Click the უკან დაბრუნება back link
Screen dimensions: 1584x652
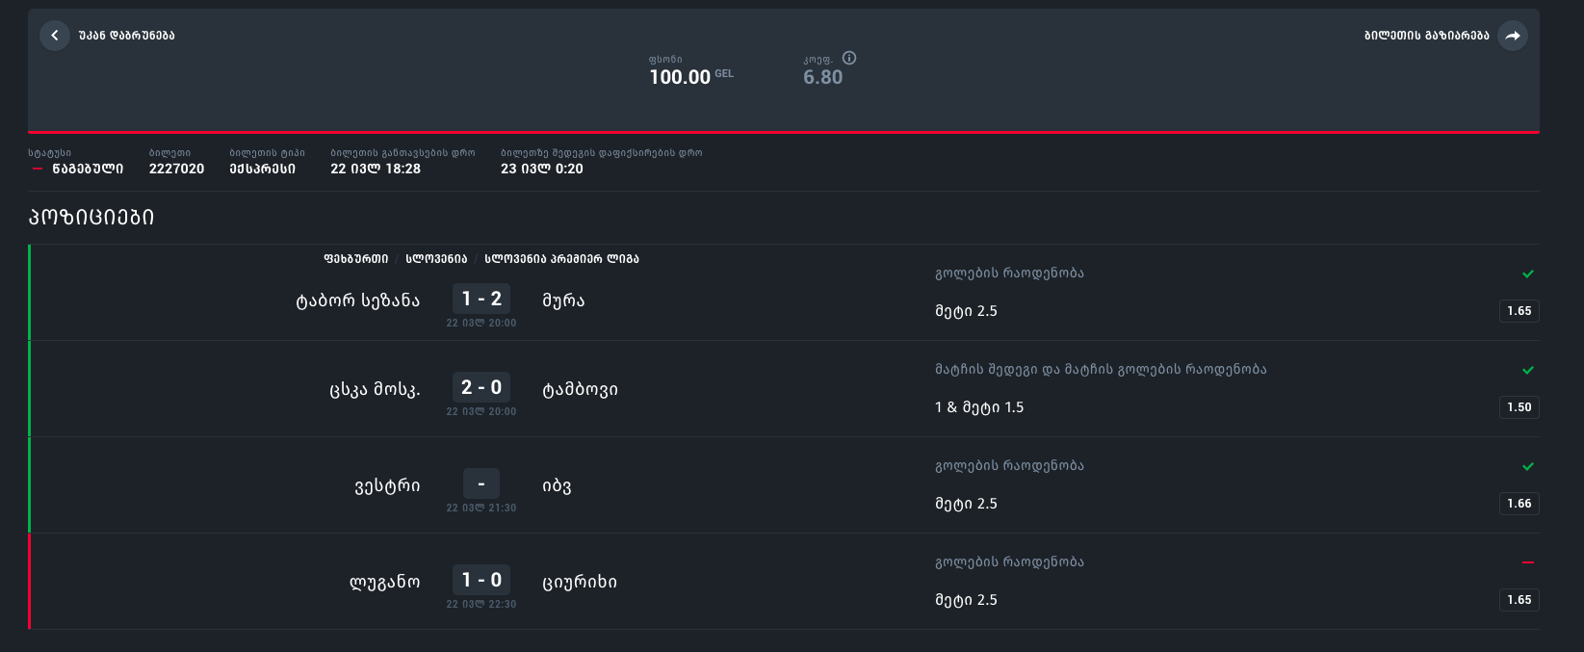click(x=127, y=36)
